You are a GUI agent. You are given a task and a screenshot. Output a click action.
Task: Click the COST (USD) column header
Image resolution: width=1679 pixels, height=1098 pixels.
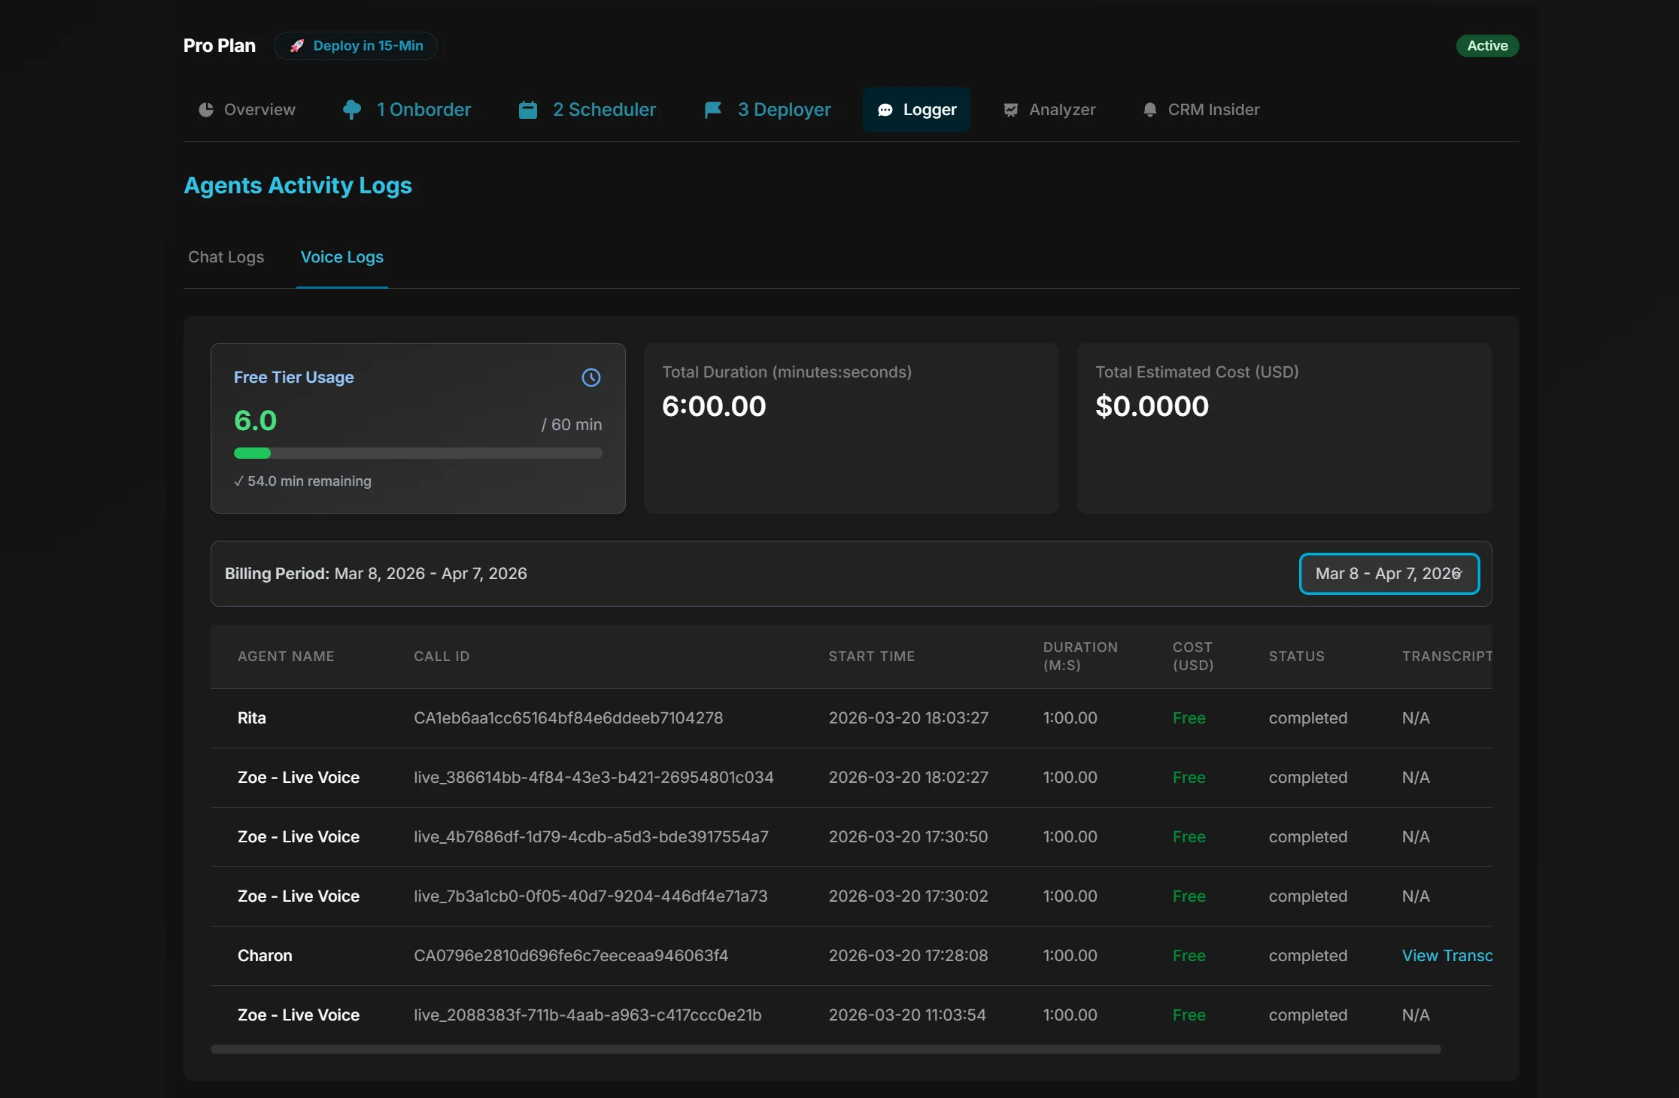tap(1193, 657)
